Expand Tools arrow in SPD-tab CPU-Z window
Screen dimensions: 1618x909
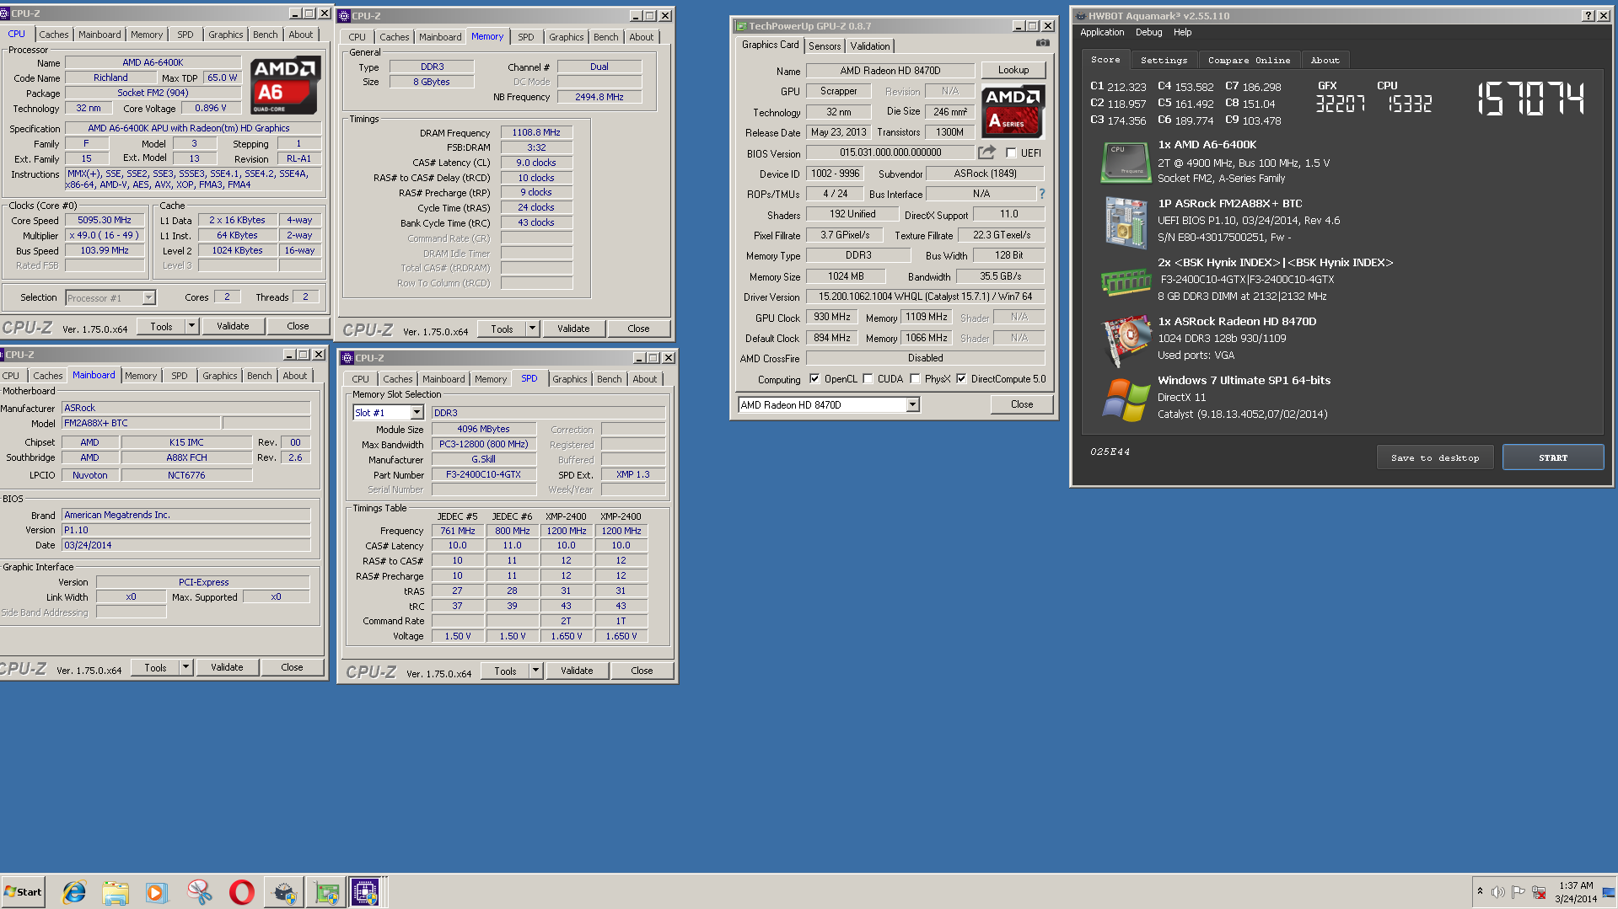pos(535,671)
